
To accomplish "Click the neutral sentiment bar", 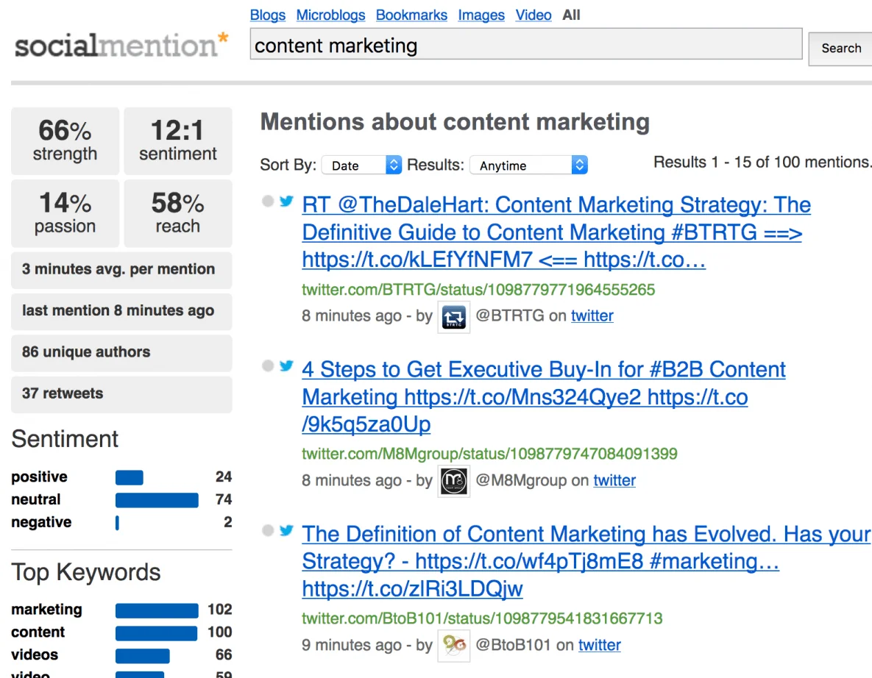I will click(x=157, y=500).
